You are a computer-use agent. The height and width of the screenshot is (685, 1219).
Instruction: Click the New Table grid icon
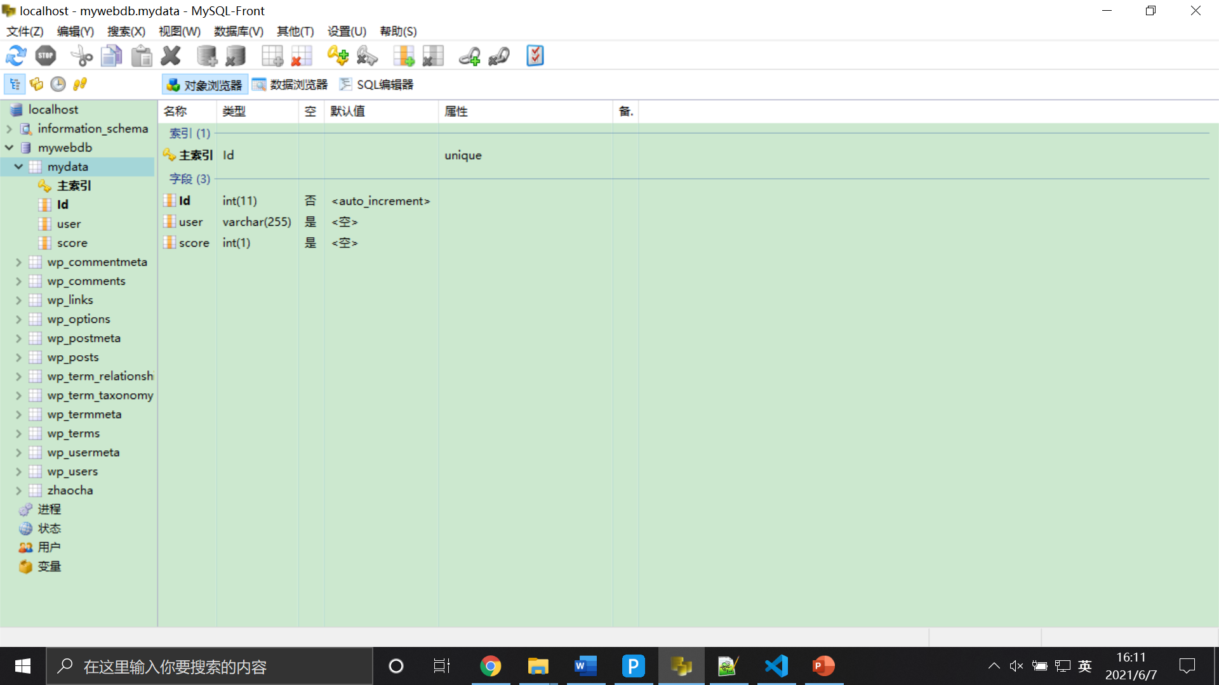272,56
